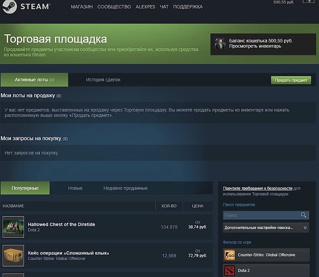Filter by Counter-Strike: Global Offensive
The height and width of the screenshot is (277, 319).
266,255
